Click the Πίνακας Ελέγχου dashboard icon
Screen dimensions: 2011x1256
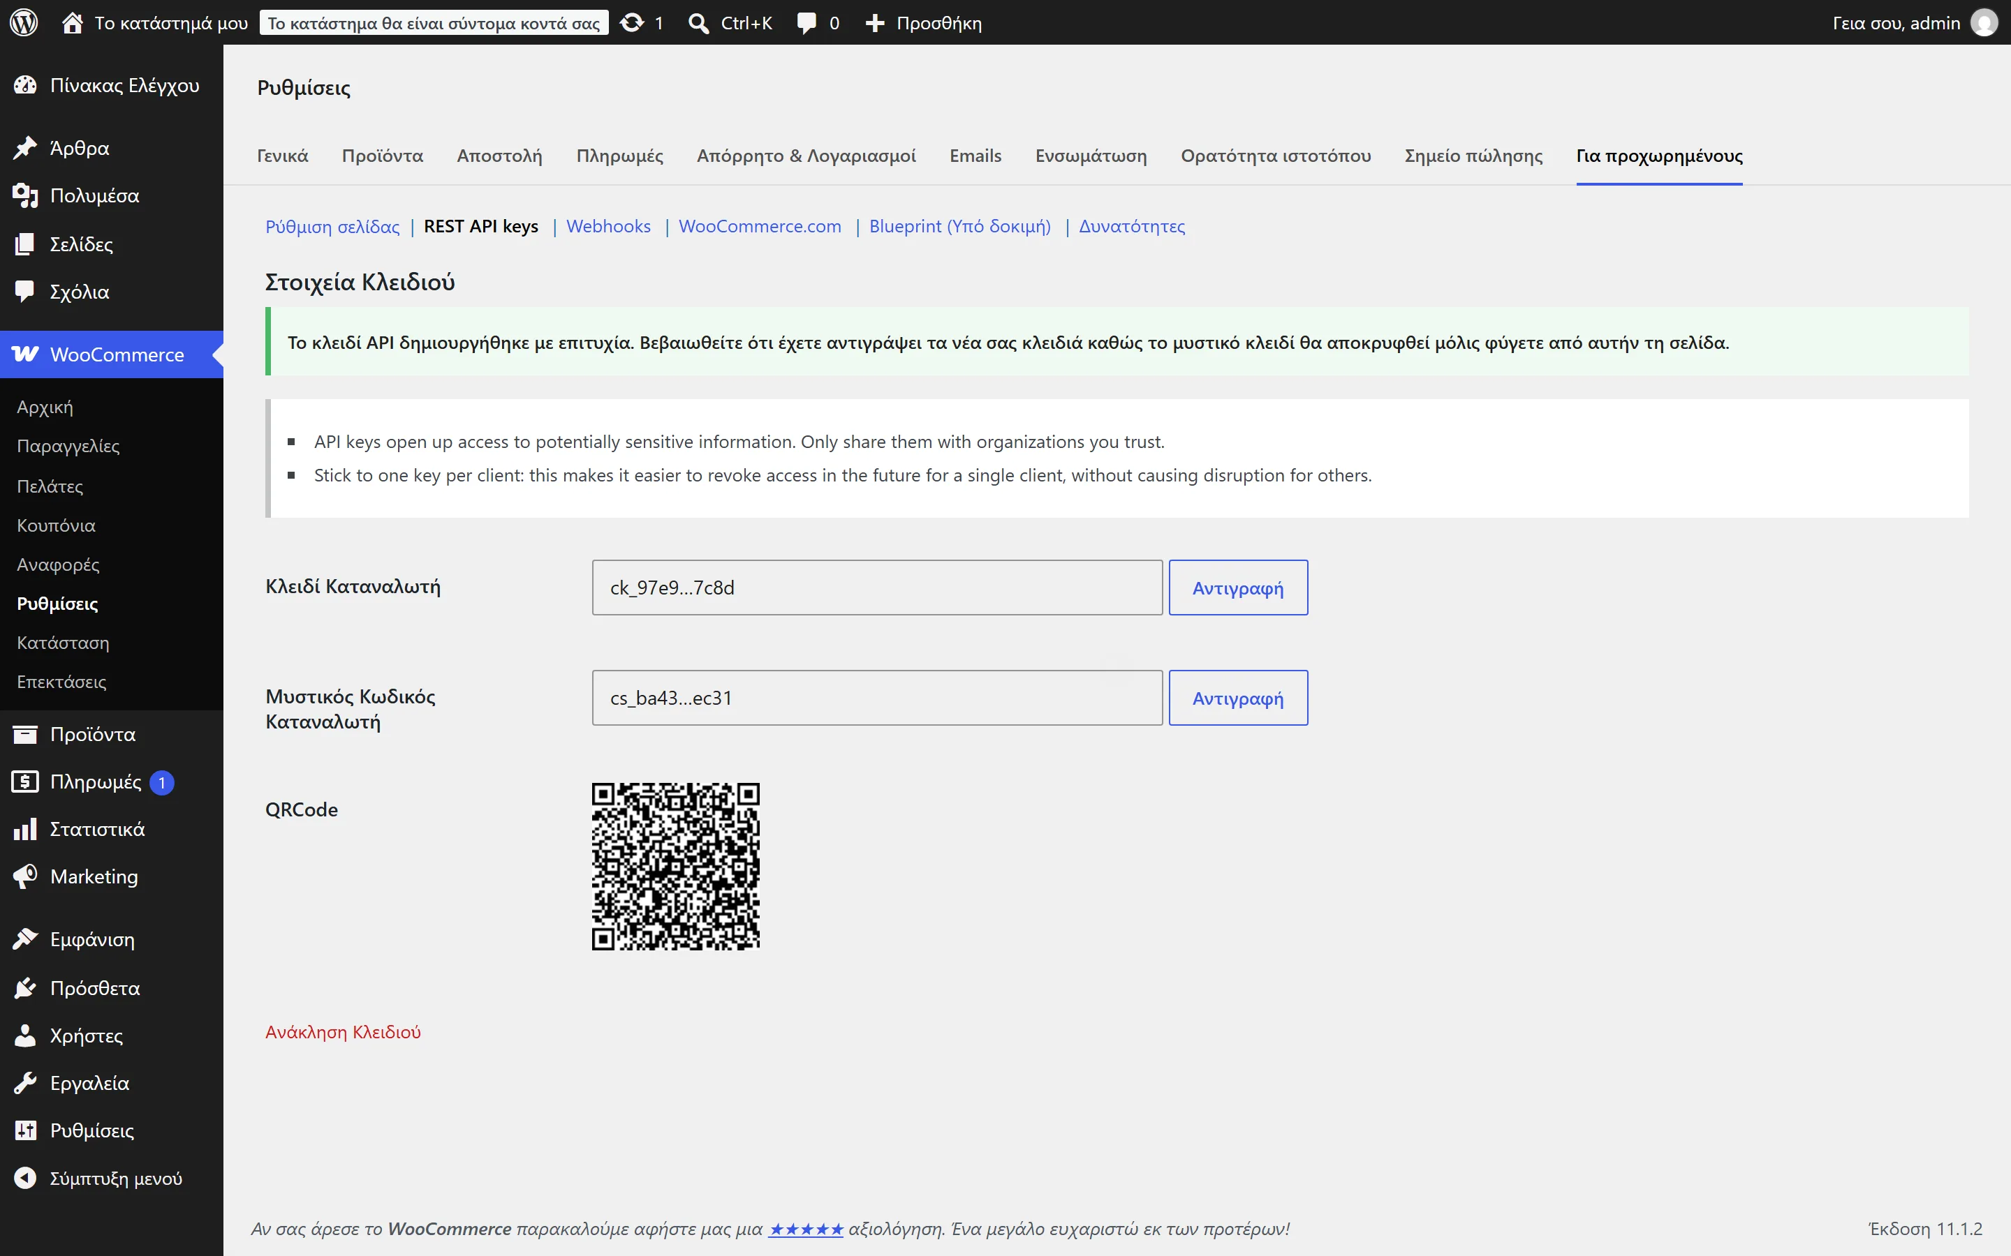(x=25, y=84)
